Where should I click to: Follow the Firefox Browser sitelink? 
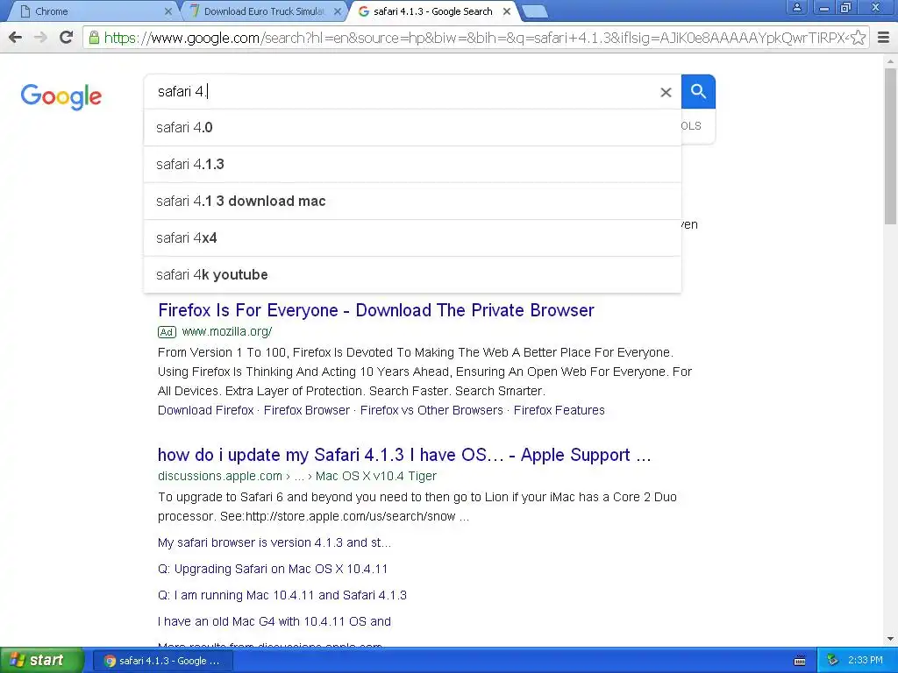point(306,410)
